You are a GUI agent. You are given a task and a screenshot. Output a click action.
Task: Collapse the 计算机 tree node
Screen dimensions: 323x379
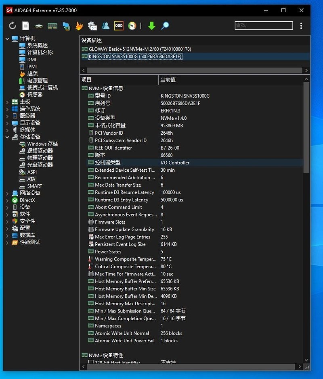(x=7, y=39)
